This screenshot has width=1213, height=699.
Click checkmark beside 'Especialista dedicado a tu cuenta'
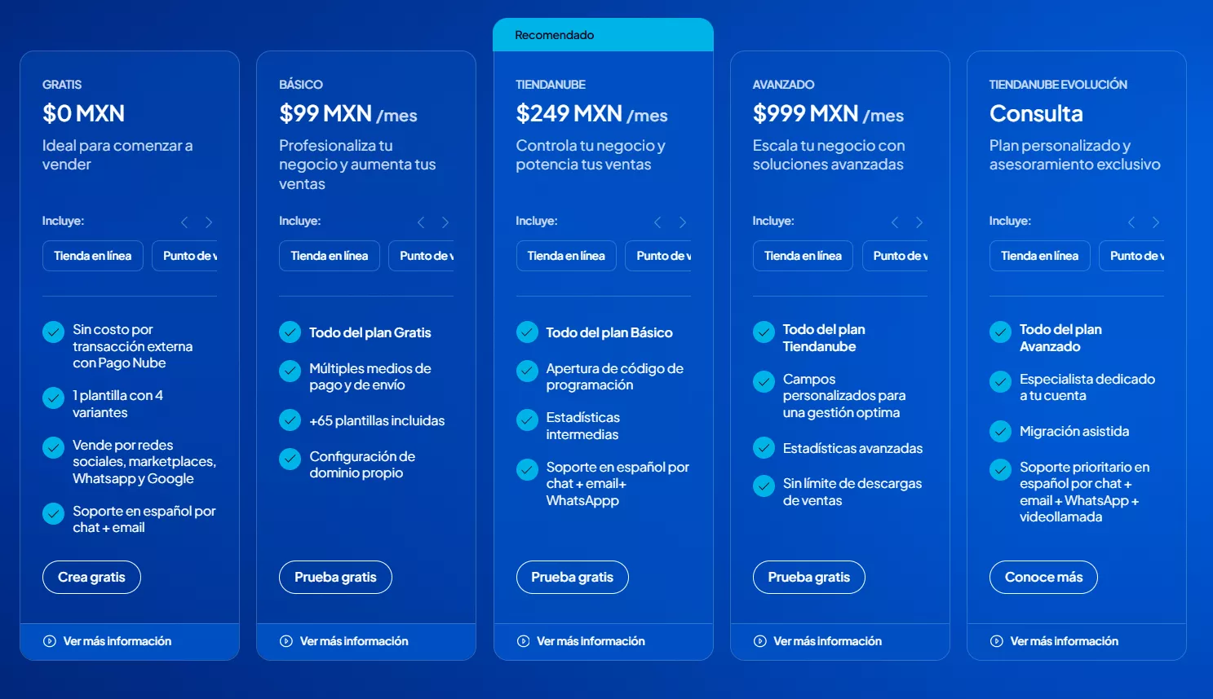[1000, 381]
